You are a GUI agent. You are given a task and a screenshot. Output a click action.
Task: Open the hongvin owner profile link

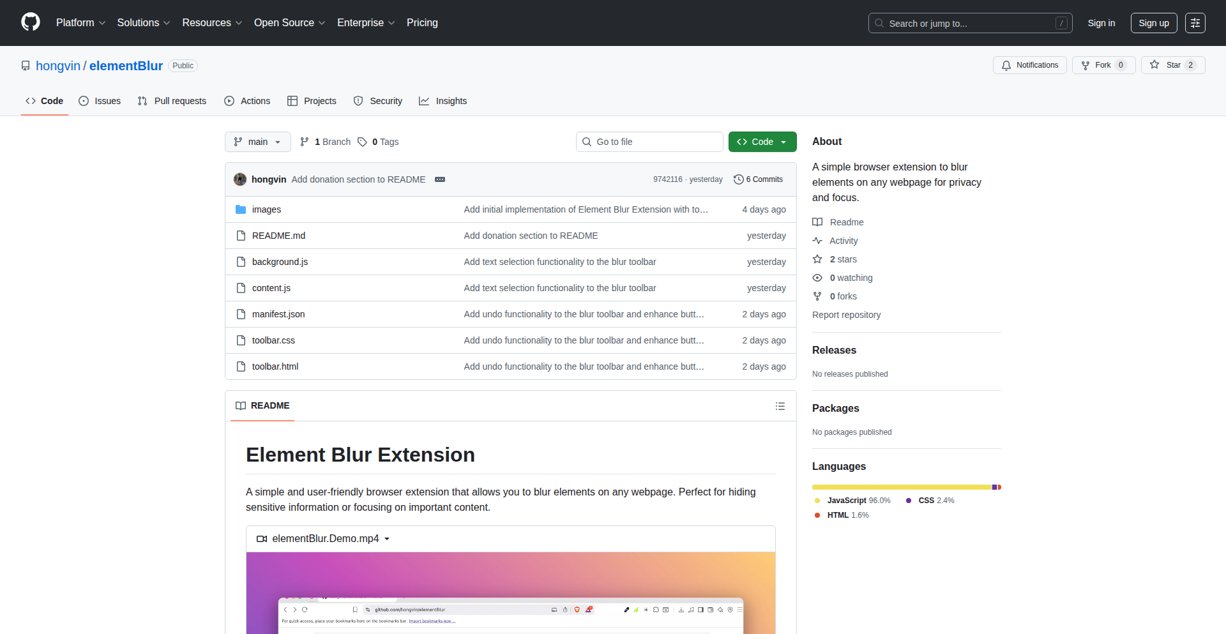click(x=58, y=66)
